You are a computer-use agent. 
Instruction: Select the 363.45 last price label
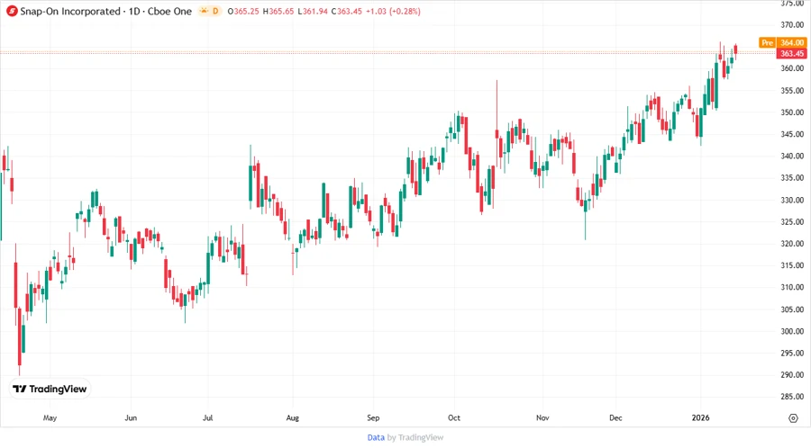[791, 54]
